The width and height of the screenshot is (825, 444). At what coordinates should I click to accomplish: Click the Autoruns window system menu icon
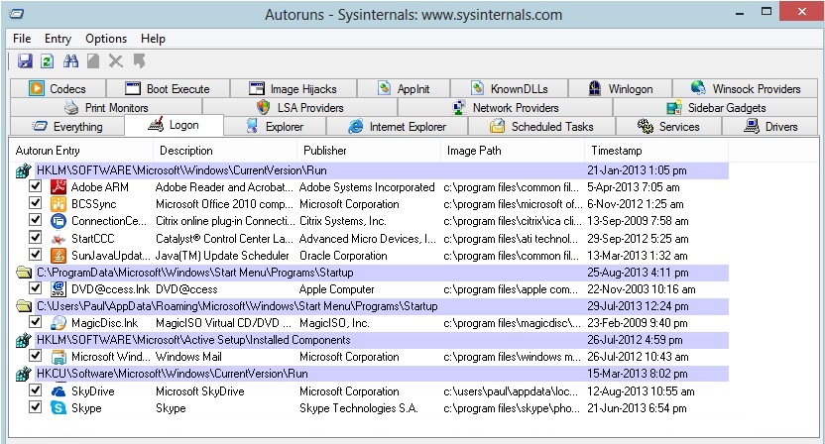16,14
